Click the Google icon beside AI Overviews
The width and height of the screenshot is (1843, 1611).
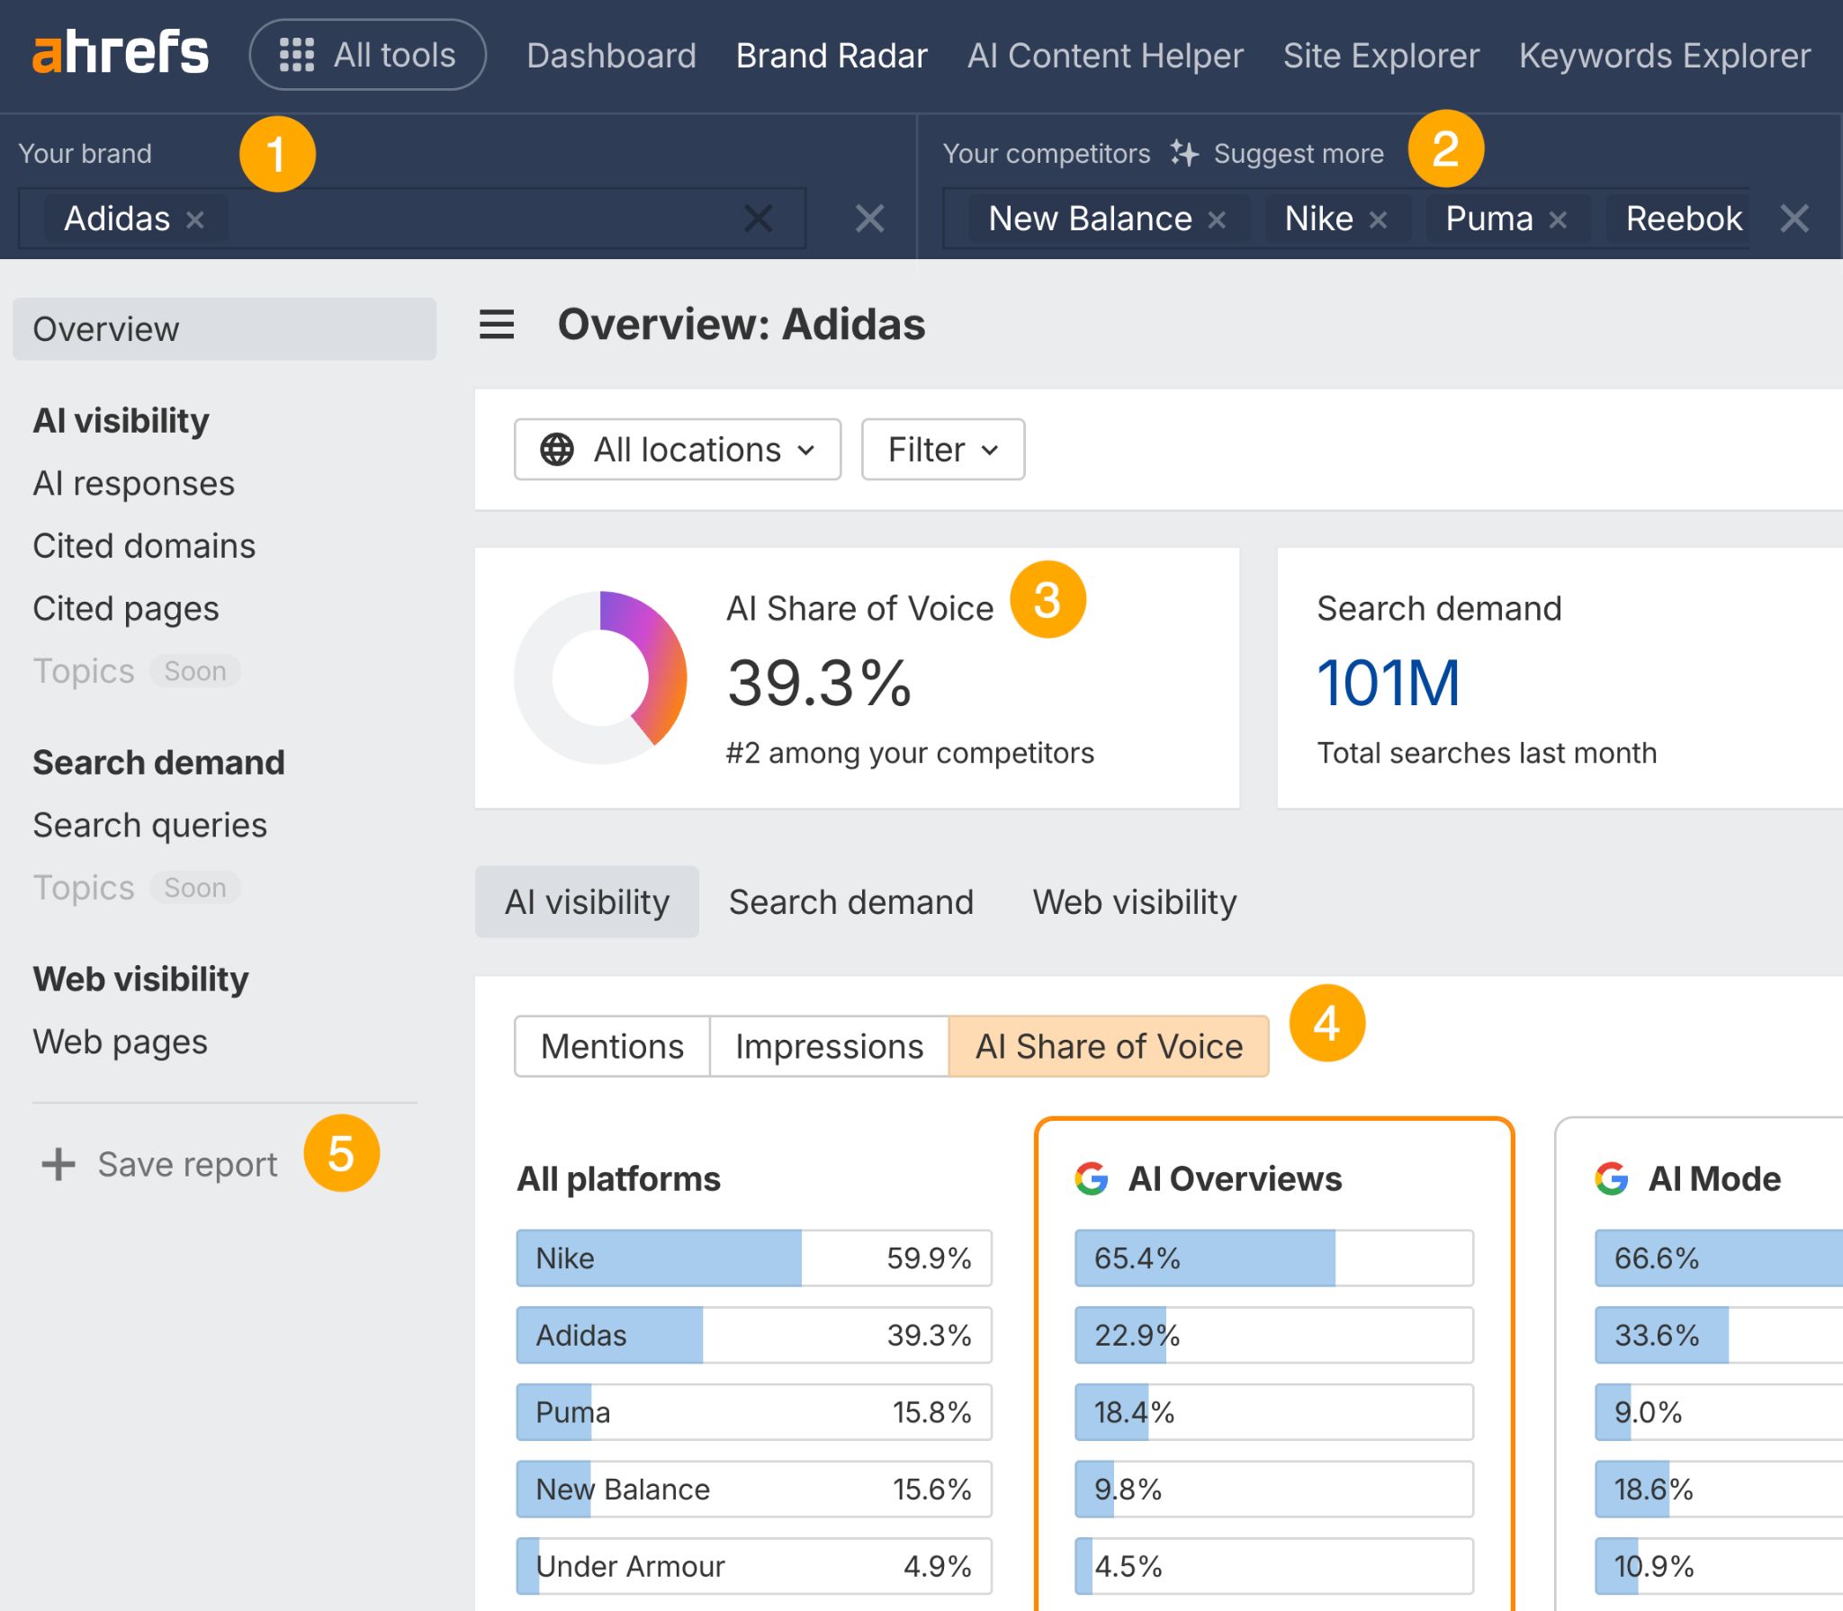pos(1091,1178)
